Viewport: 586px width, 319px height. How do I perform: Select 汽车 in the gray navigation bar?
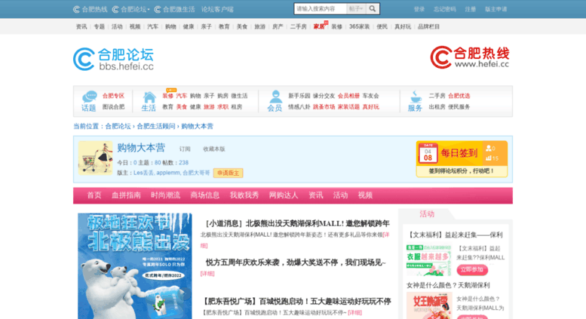(x=152, y=26)
